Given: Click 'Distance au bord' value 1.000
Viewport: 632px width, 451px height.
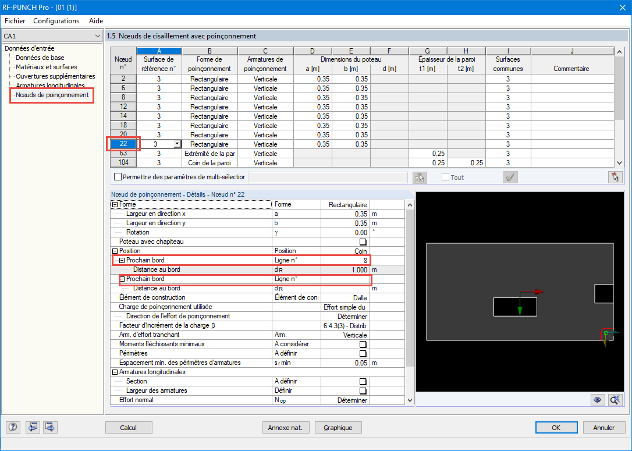Looking at the screenshot, I should [346, 269].
